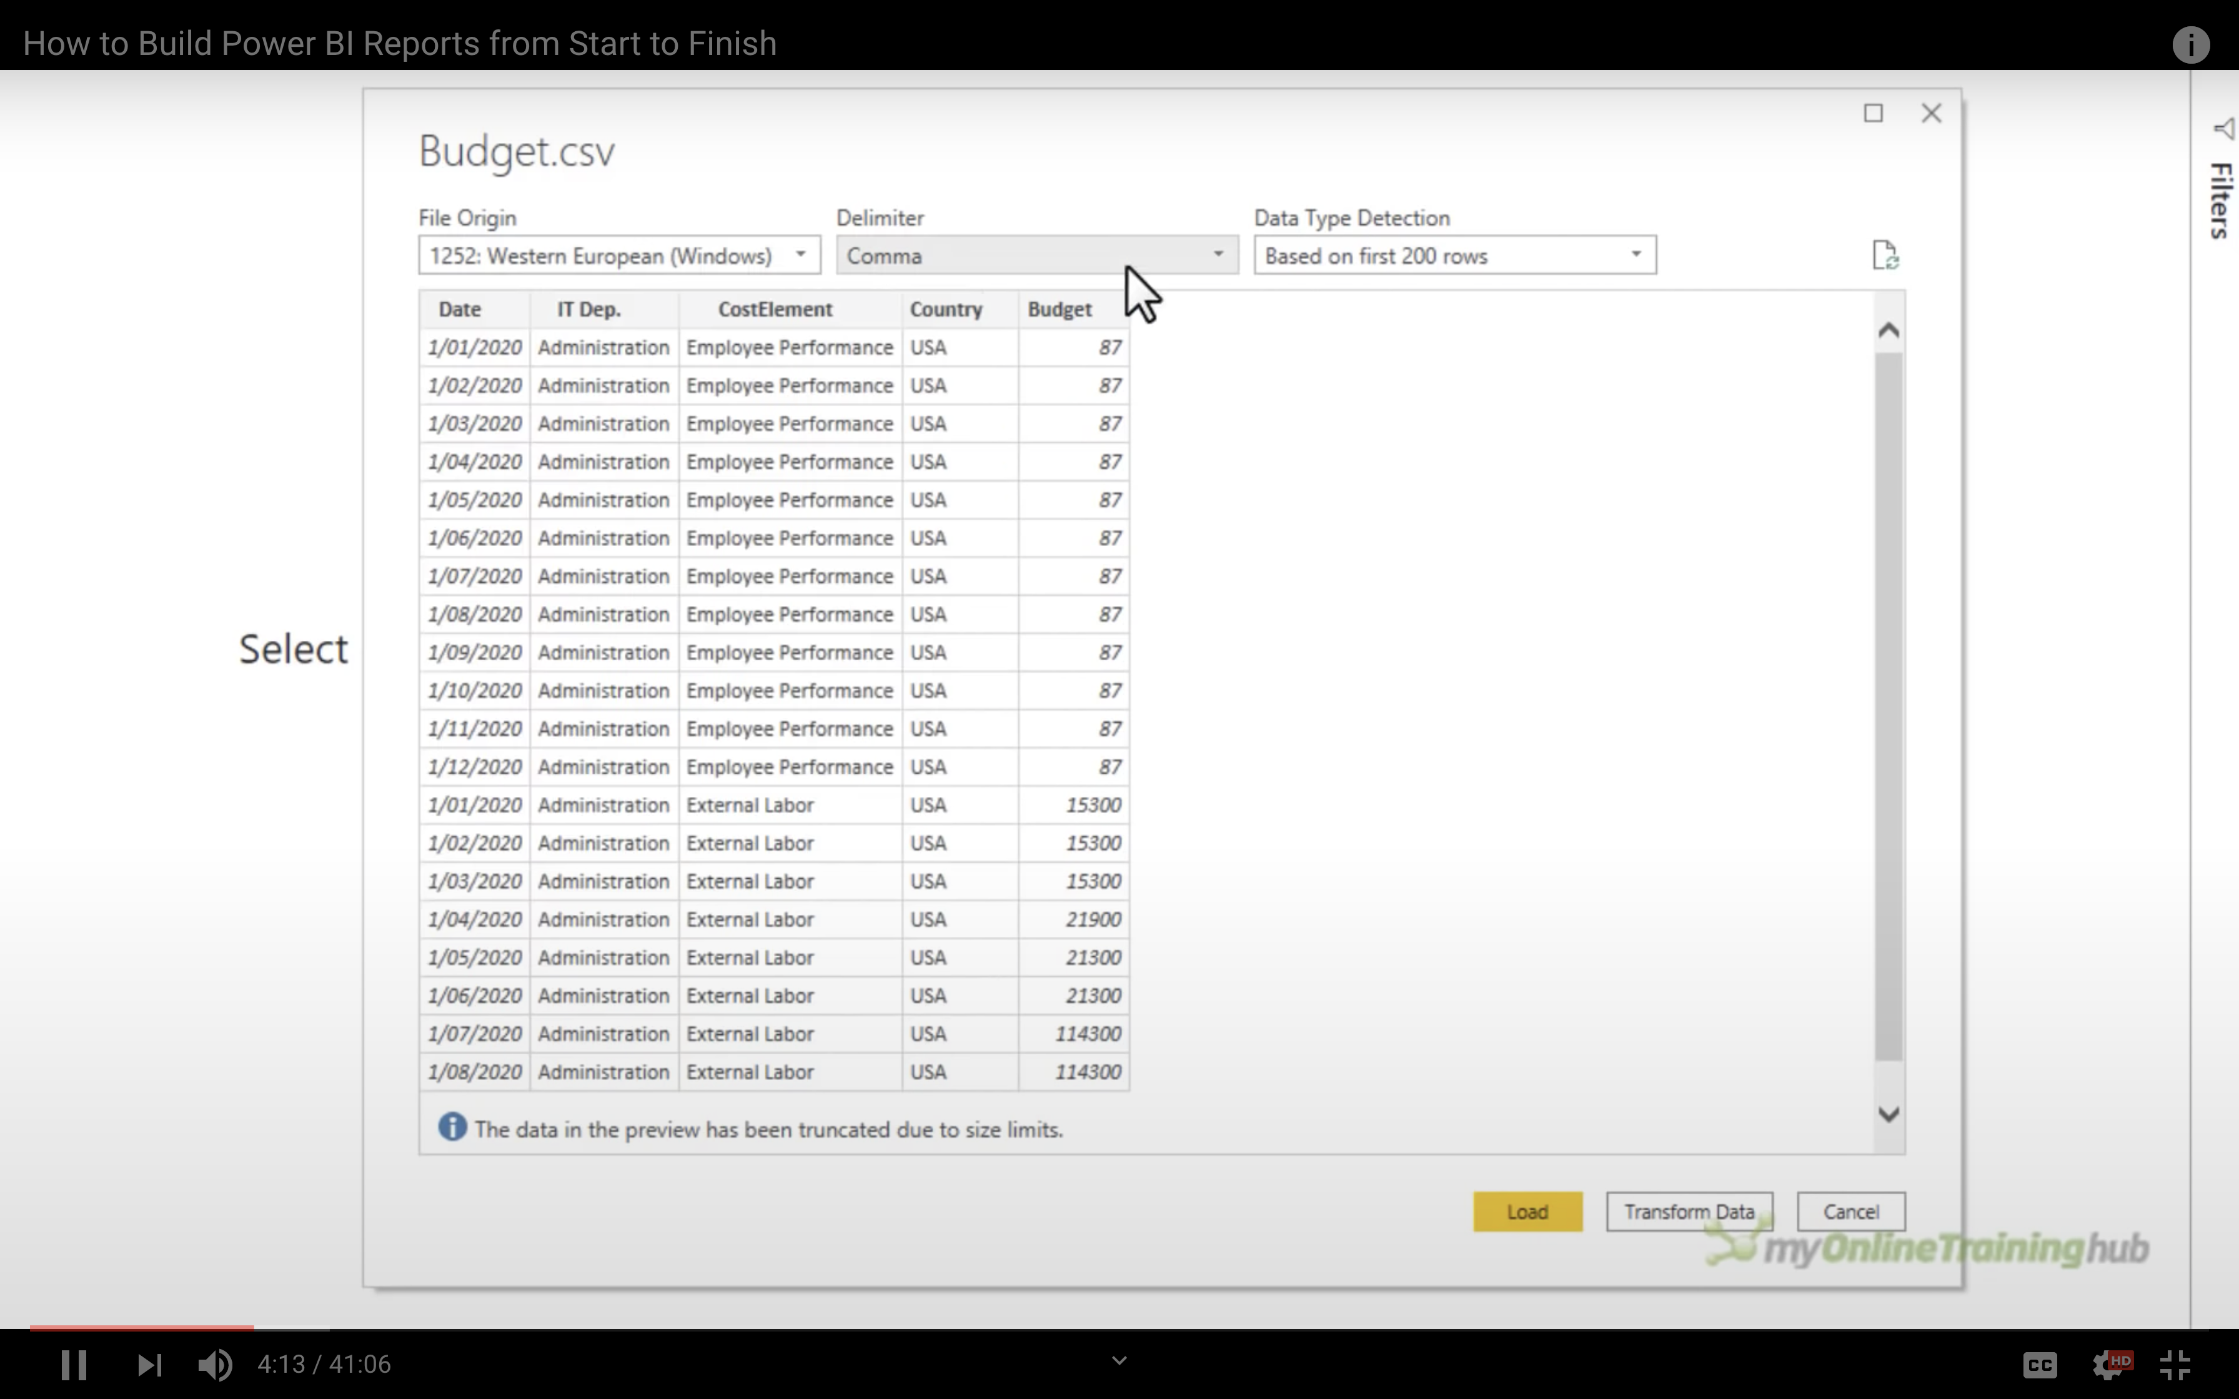Click the refresh preview file icon
Image resolution: width=2239 pixels, height=1399 pixels.
pyautogui.click(x=1885, y=254)
